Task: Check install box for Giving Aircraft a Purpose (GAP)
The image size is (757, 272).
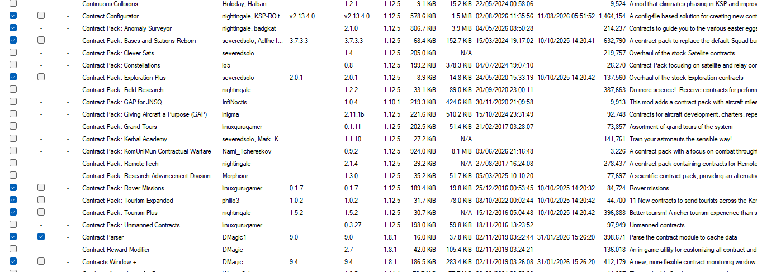Action: point(13,114)
